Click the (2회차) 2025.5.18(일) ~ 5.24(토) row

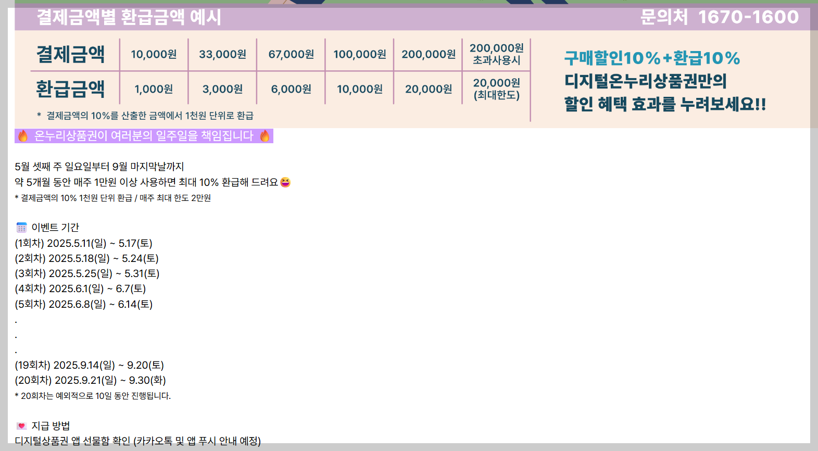(86, 258)
